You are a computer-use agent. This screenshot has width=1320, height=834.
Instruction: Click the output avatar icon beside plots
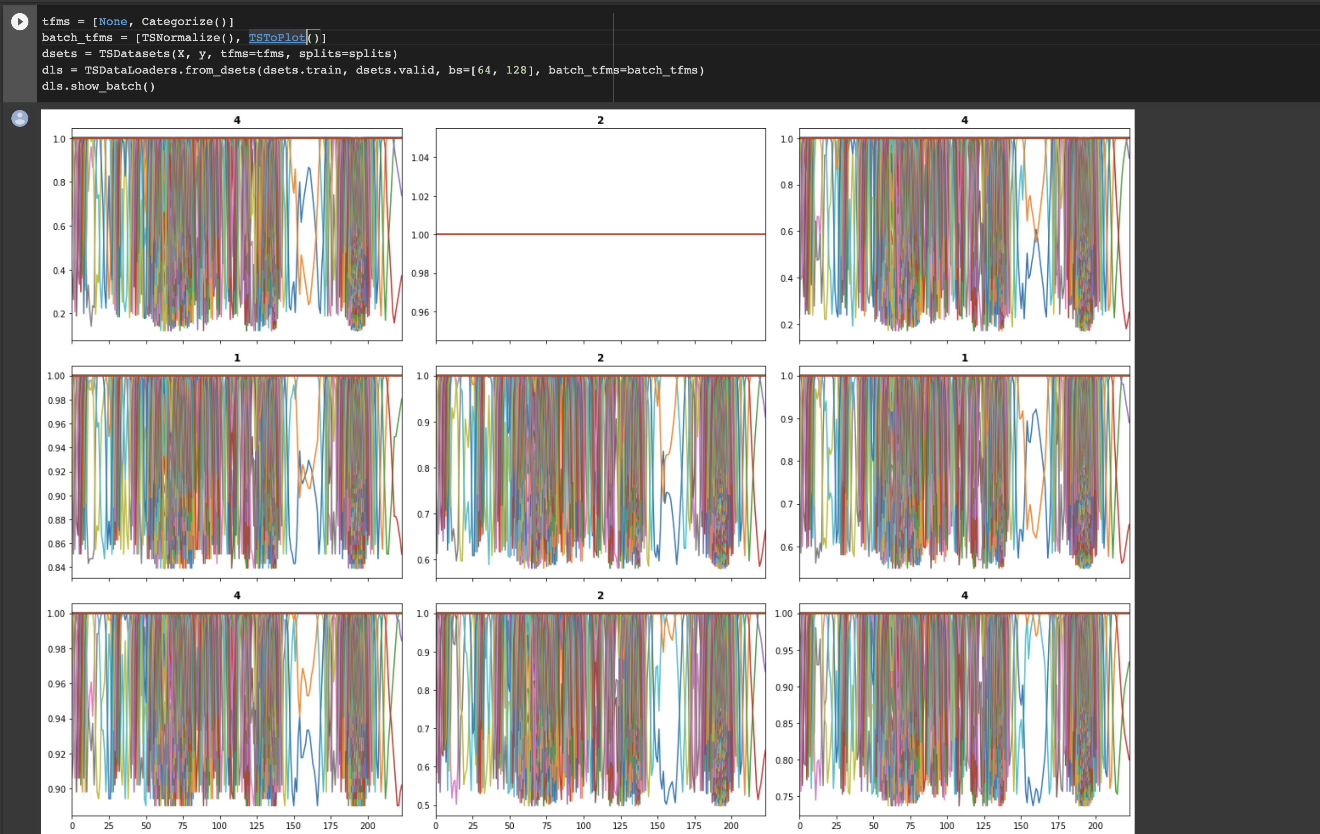click(x=20, y=118)
